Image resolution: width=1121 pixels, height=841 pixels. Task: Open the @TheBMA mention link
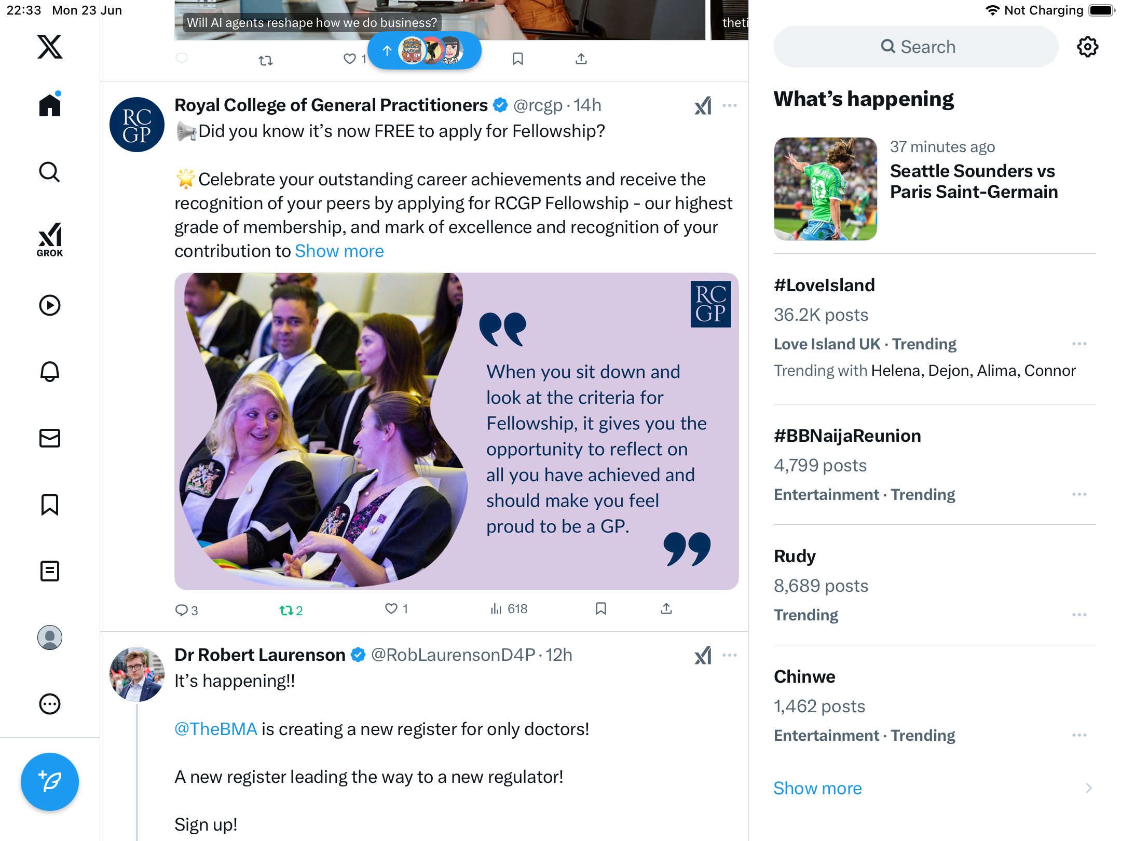[x=216, y=729]
